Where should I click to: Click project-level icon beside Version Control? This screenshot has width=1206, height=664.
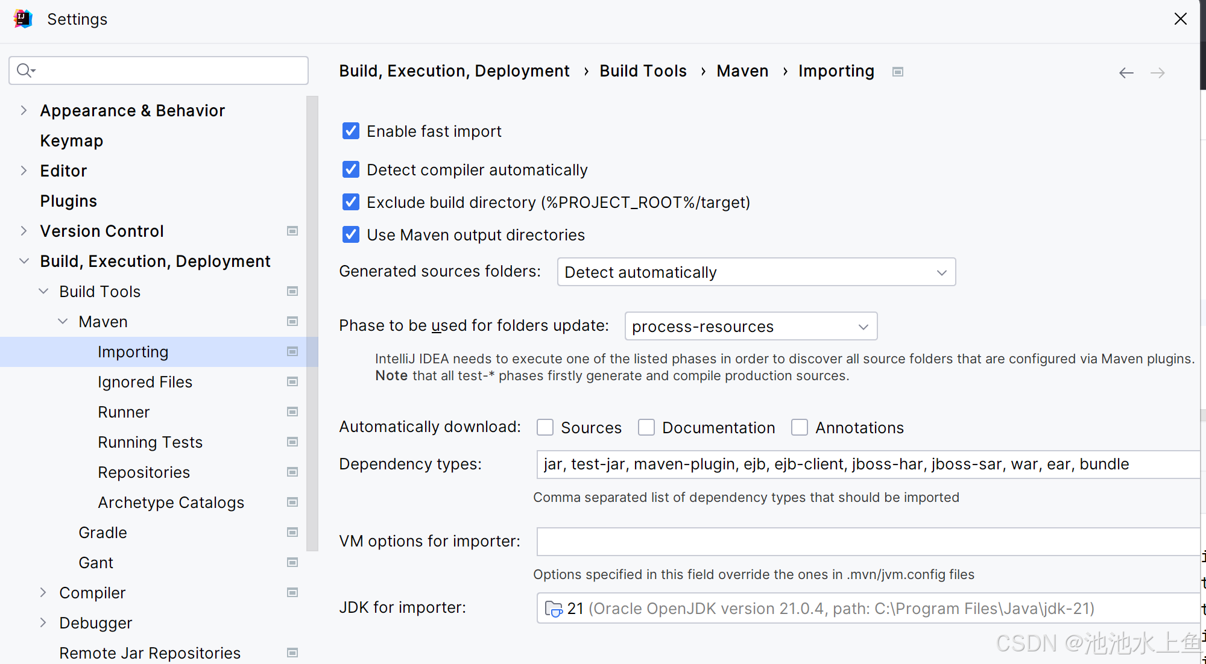(x=292, y=231)
